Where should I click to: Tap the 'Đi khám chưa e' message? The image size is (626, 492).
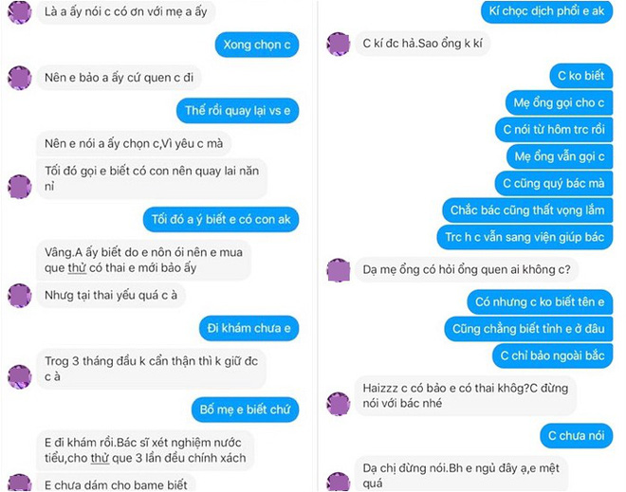click(x=249, y=328)
